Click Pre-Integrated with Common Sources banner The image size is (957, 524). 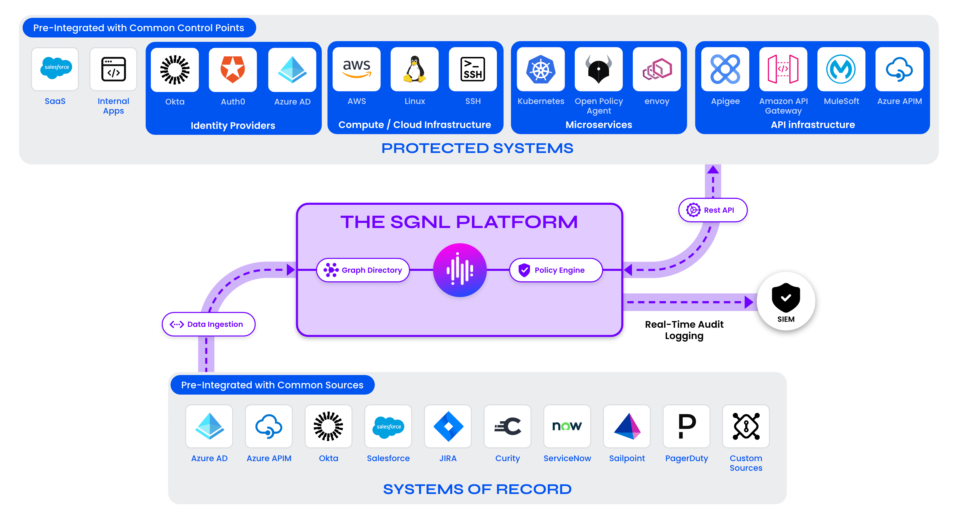click(x=272, y=385)
